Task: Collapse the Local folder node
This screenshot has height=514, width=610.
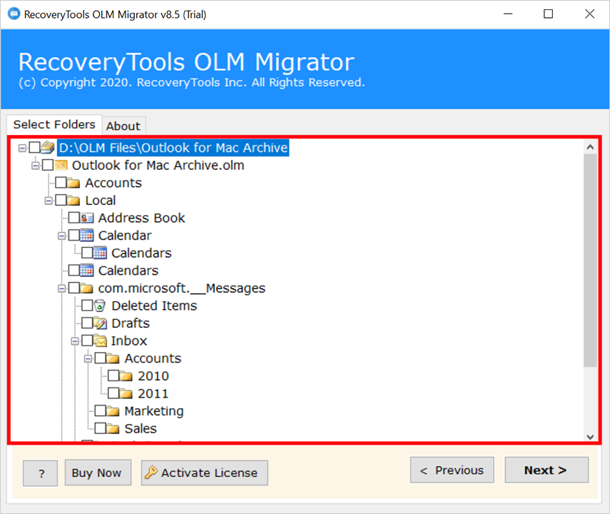Action: point(49,201)
